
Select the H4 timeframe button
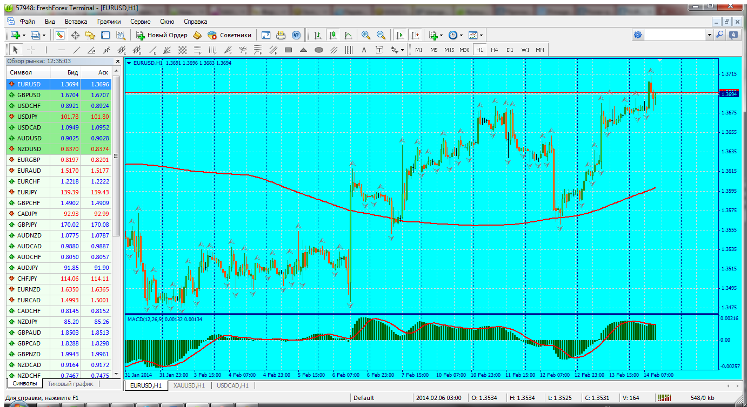[x=494, y=50]
